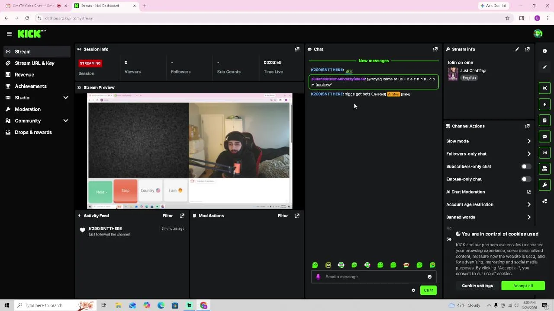Click Ask Gemini in browser toolbar
The width and height of the screenshot is (554, 311).
click(x=493, y=6)
